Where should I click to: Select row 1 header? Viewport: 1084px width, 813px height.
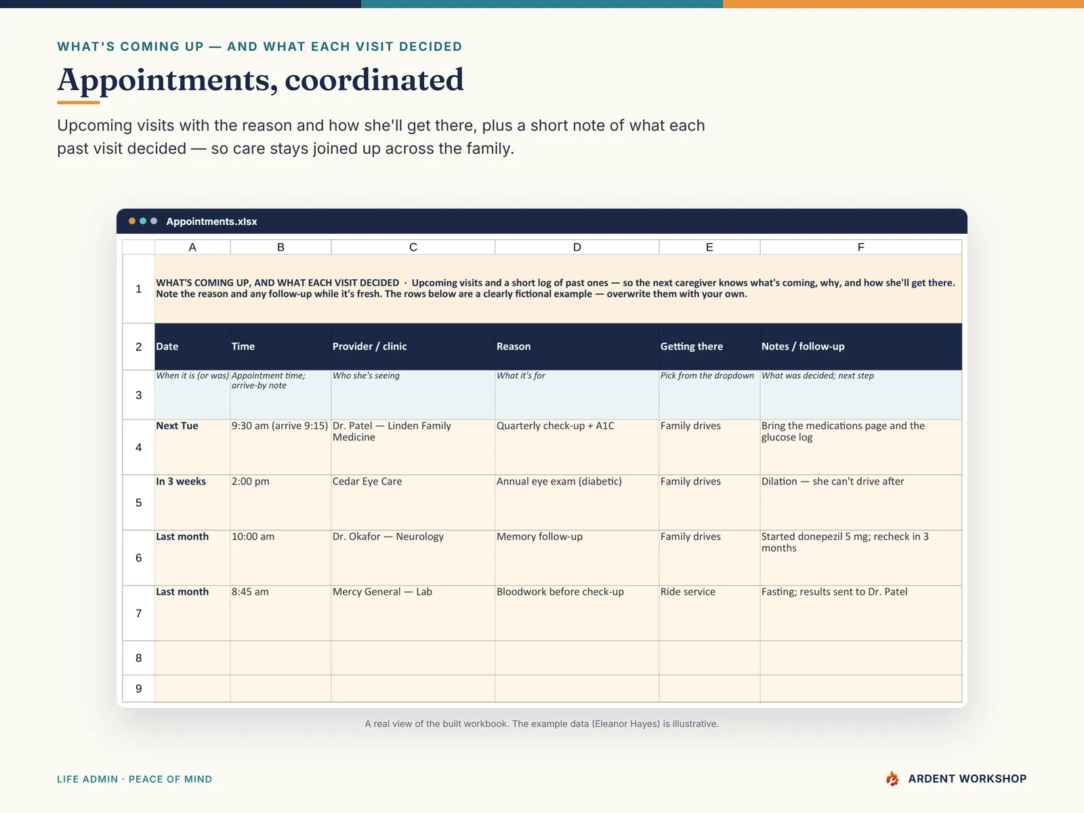pyautogui.click(x=139, y=289)
